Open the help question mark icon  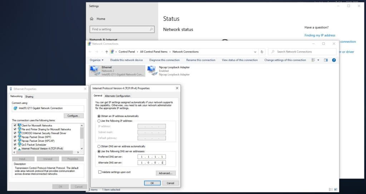334,60
